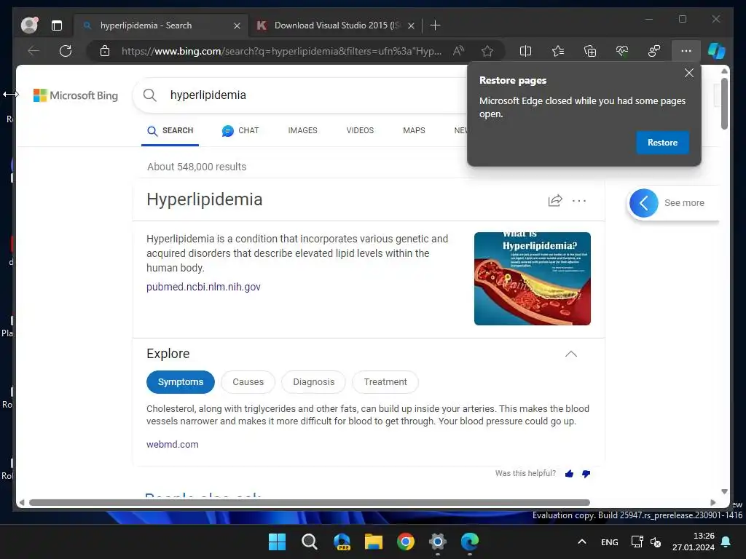746x559 pixels.
Task: Show hidden tray icons chevron
Action: 581,542
